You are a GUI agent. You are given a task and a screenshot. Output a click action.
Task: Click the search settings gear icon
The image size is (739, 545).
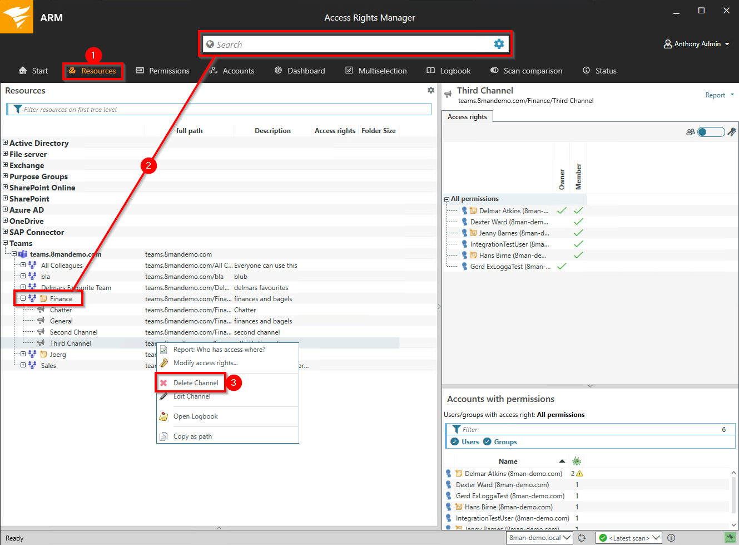coord(499,44)
